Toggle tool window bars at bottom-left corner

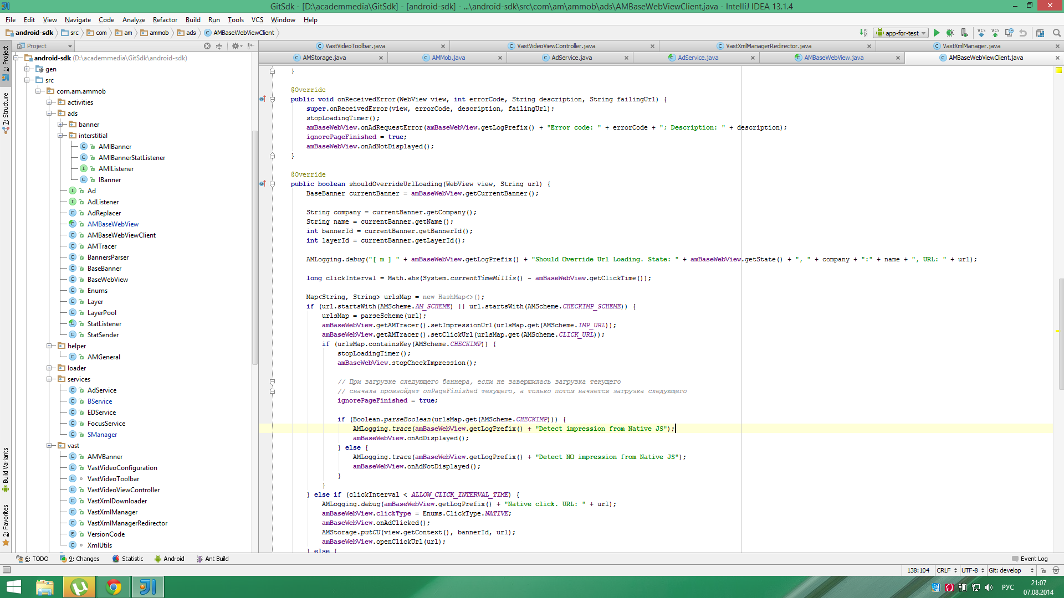(x=6, y=570)
